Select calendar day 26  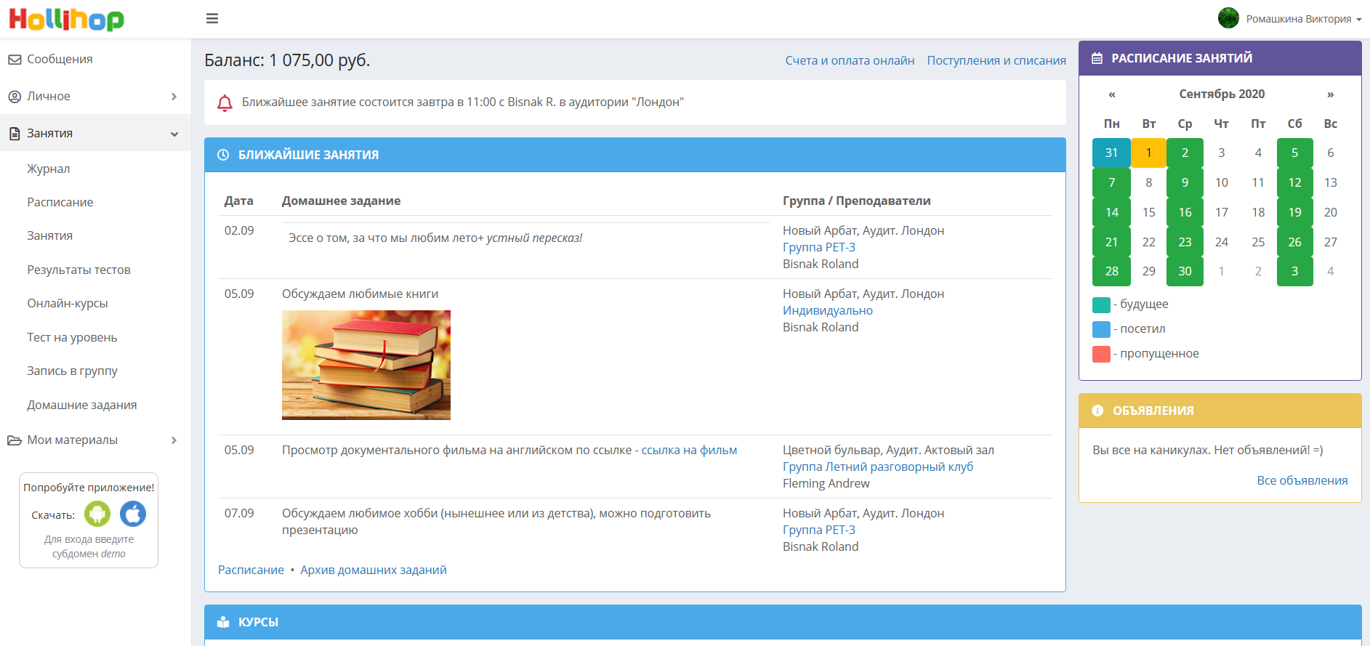click(1294, 242)
